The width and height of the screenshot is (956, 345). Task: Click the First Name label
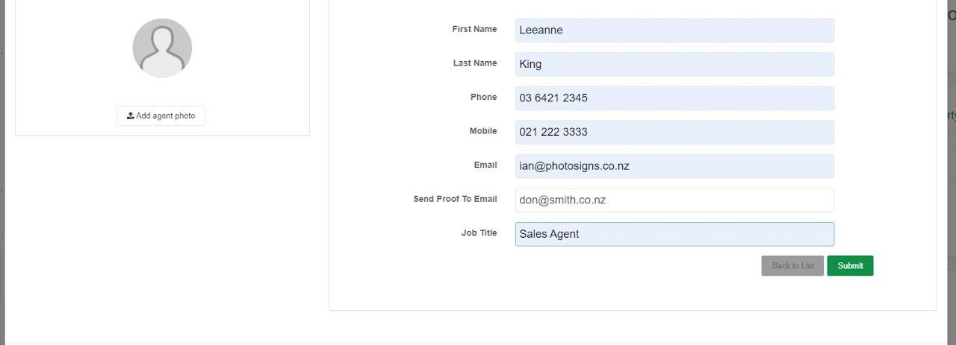click(x=474, y=29)
